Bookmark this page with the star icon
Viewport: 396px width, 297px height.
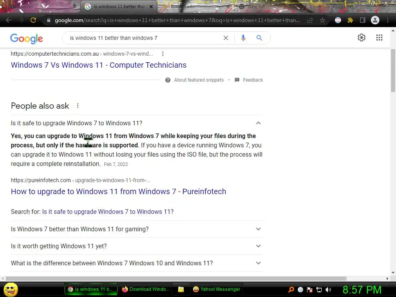[323, 20]
